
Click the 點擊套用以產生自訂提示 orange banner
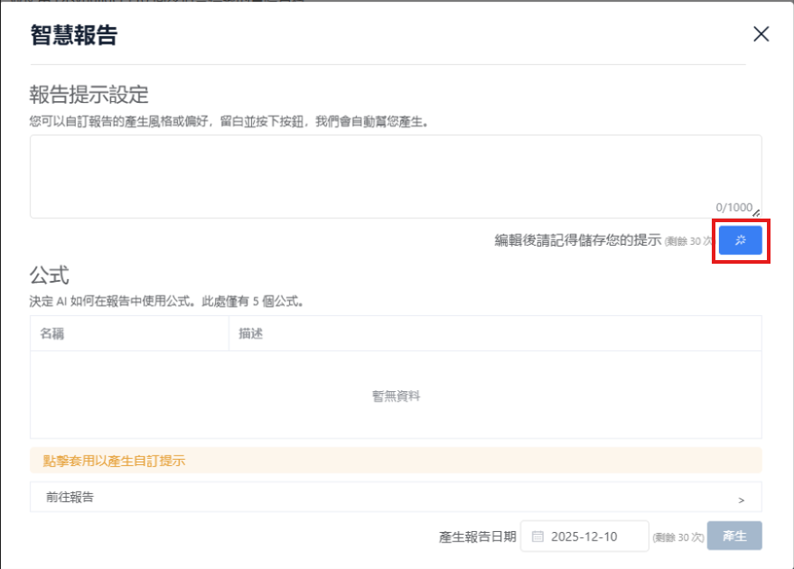(x=395, y=461)
